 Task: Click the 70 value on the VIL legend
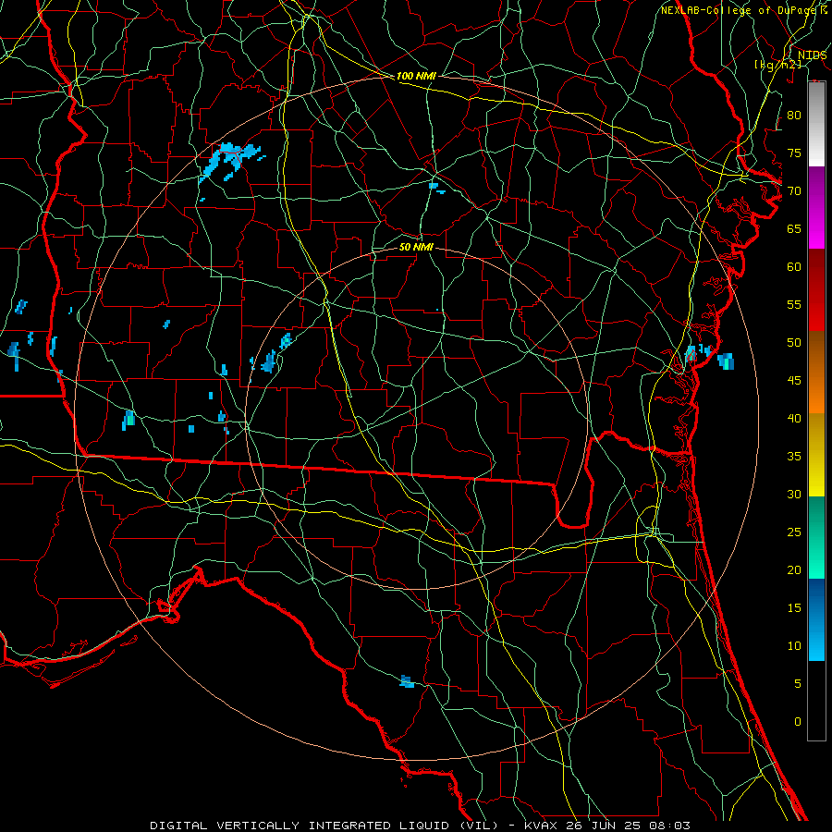pos(794,191)
